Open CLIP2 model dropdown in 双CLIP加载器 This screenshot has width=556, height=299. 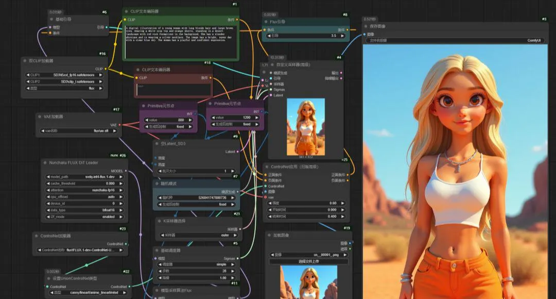click(64, 81)
